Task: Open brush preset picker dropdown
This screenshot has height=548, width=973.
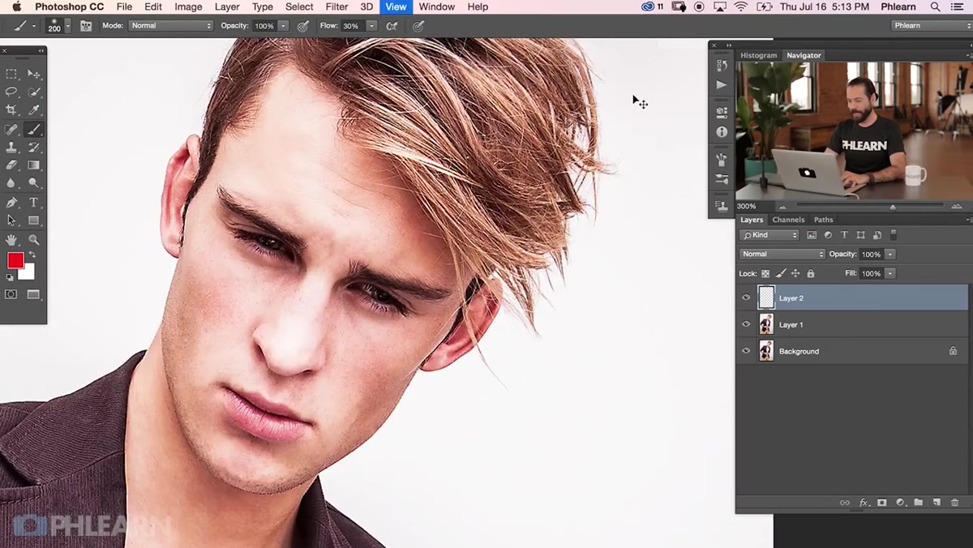Action: click(x=67, y=26)
